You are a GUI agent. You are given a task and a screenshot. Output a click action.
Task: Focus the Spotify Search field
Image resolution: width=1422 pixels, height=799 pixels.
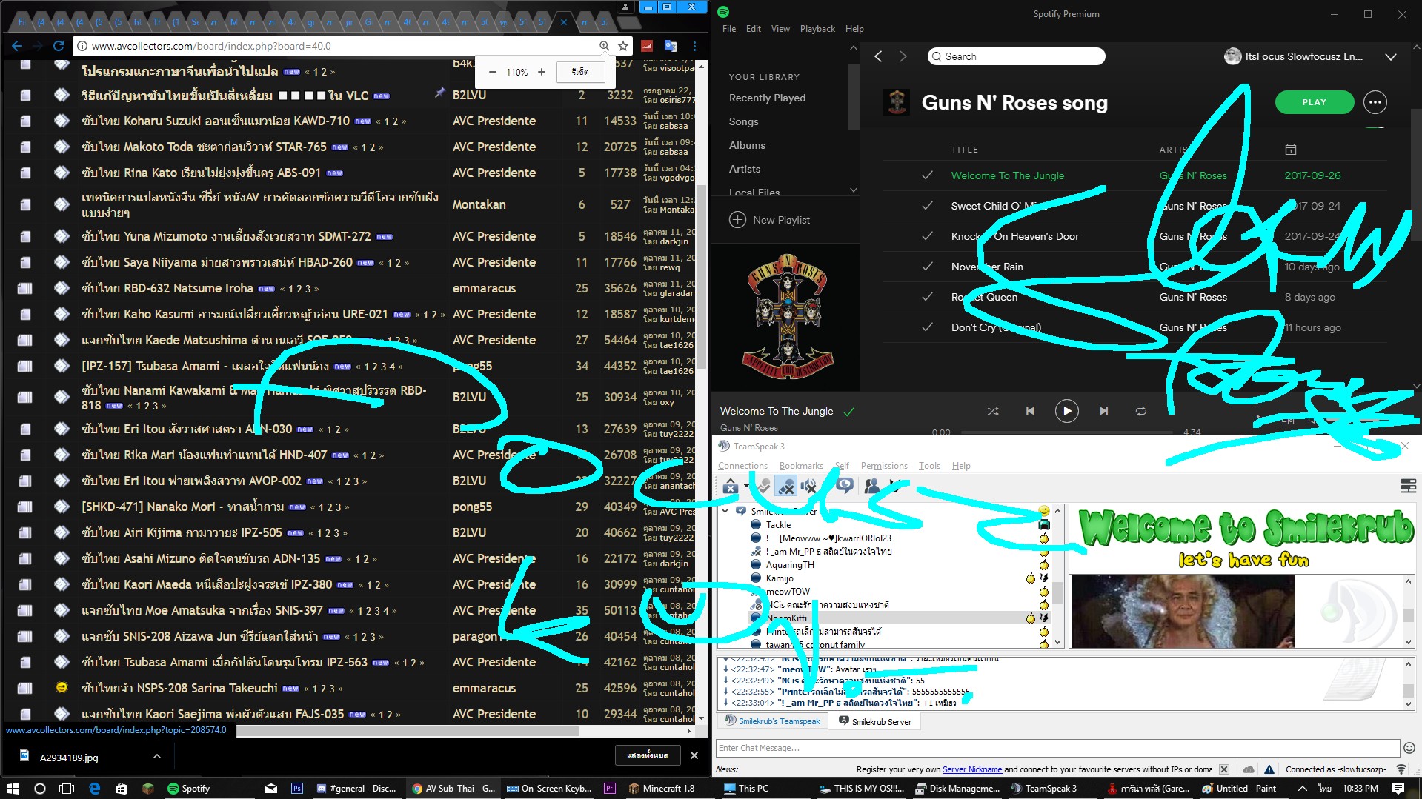(1016, 56)
